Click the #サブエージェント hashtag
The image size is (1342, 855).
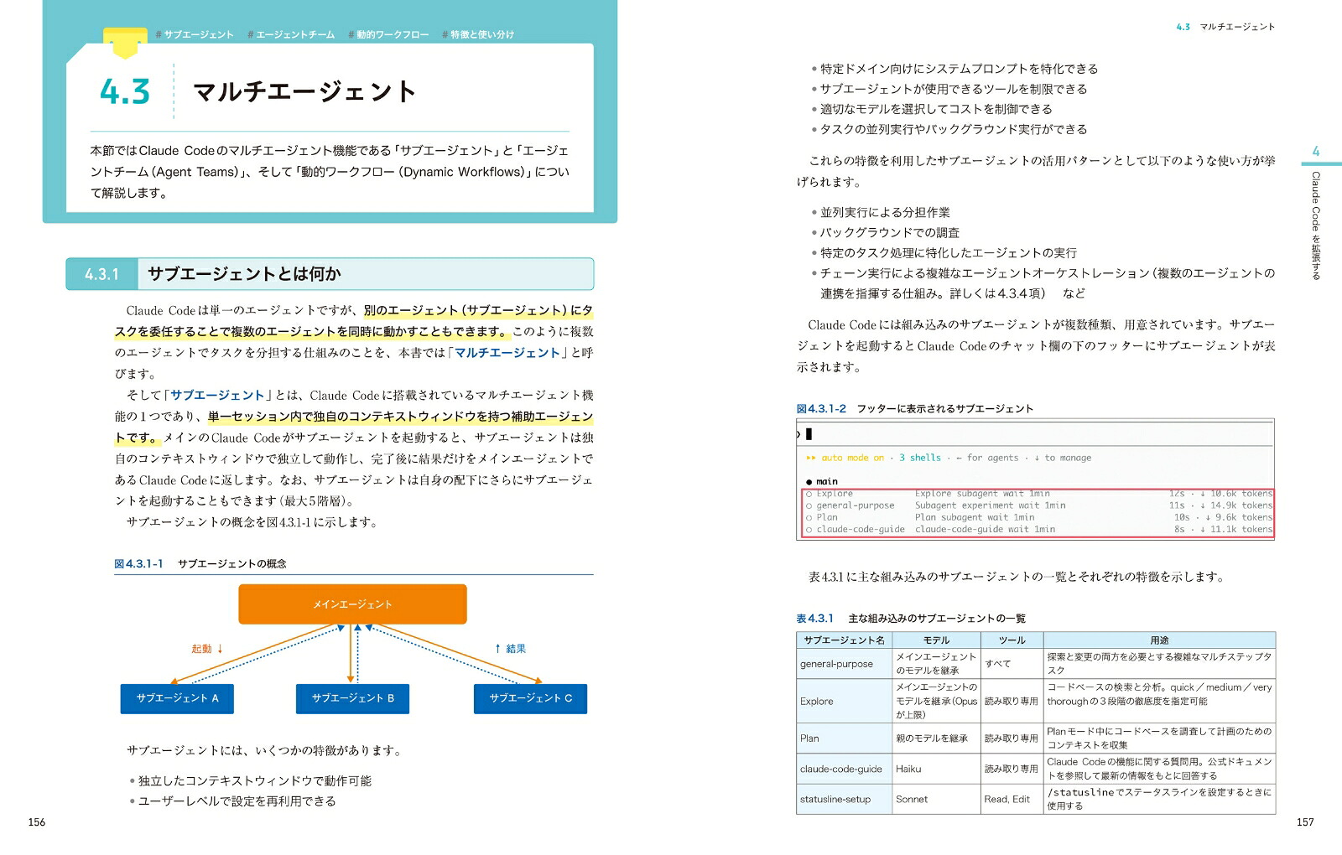click(x=195, y=34)
